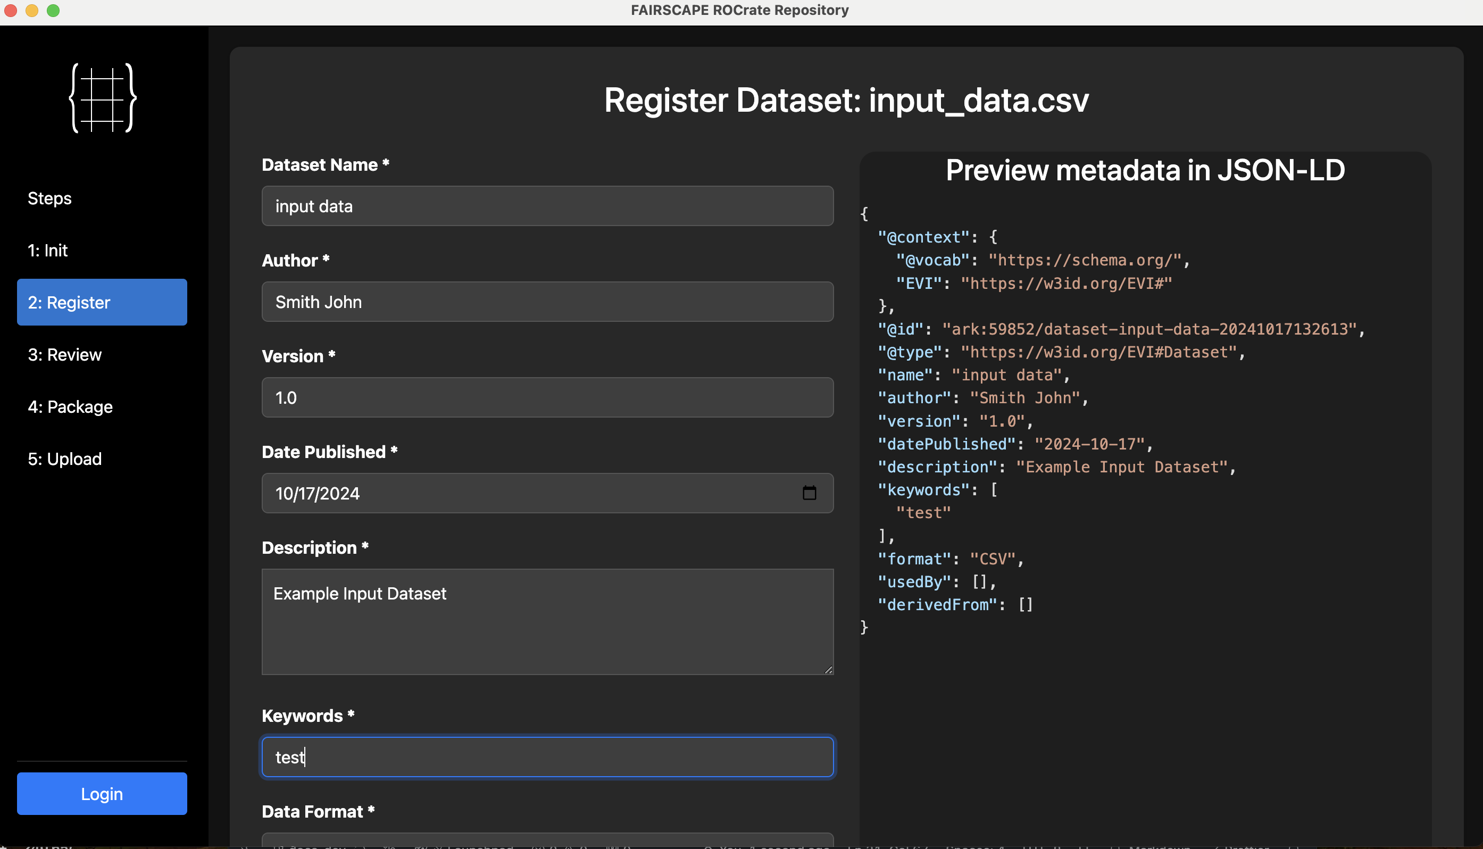Click the Login button
1483x849 pixels.
[102, 794]
